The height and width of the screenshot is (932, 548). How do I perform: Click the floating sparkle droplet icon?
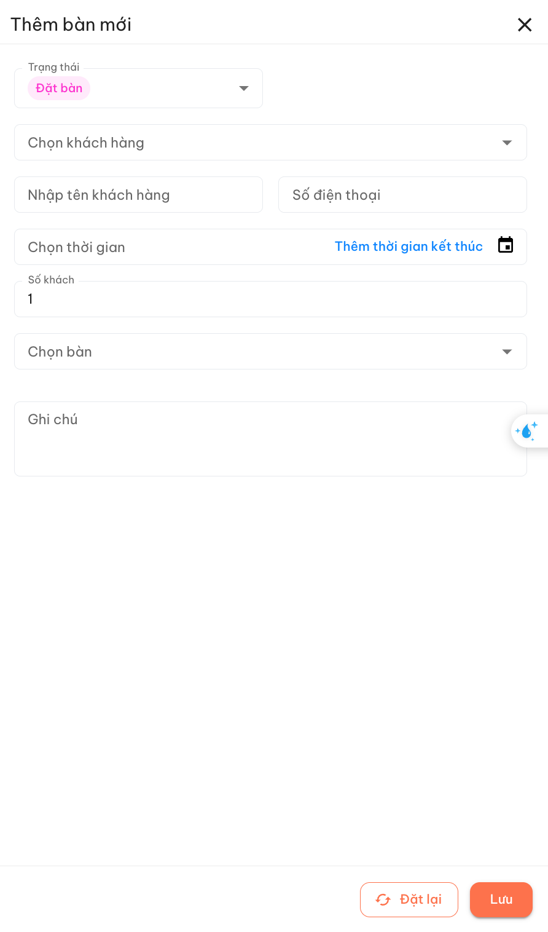tap(526, 431)
